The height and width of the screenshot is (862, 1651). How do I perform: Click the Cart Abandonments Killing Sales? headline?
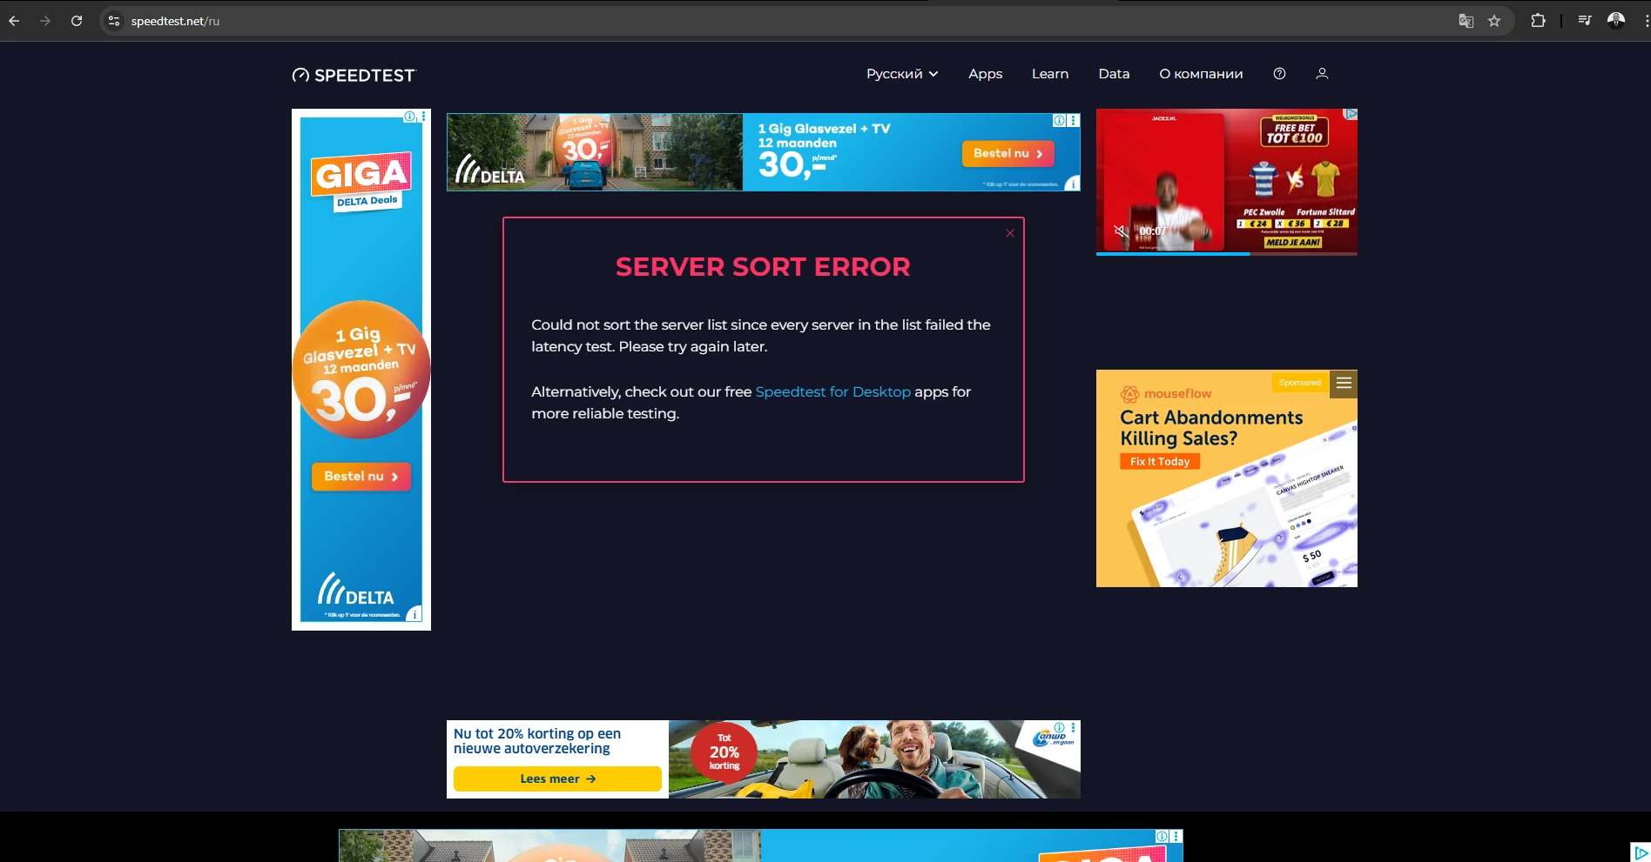(1211, 428)
